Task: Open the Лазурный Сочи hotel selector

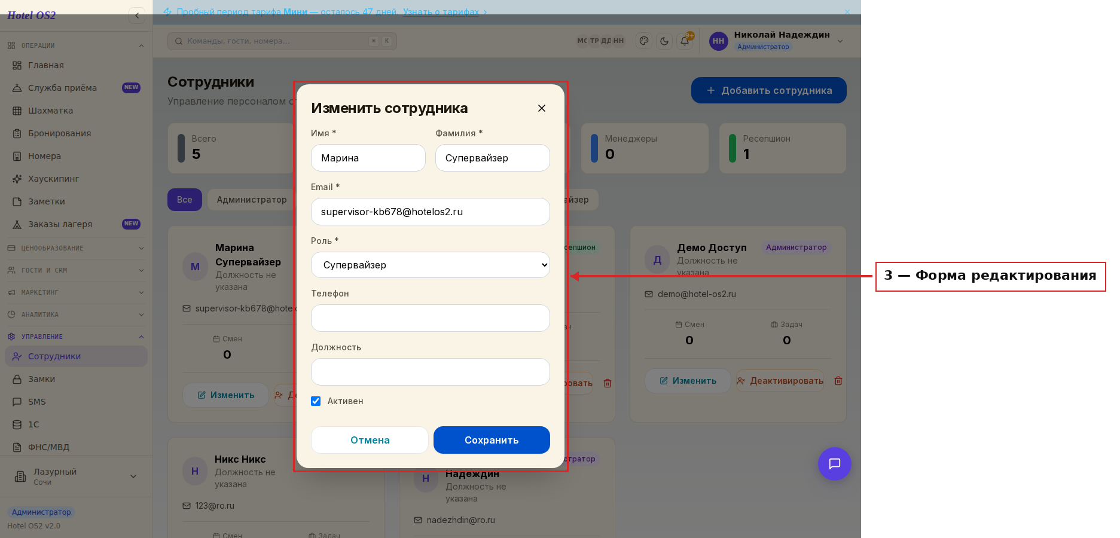Action: tap(76, 476)
